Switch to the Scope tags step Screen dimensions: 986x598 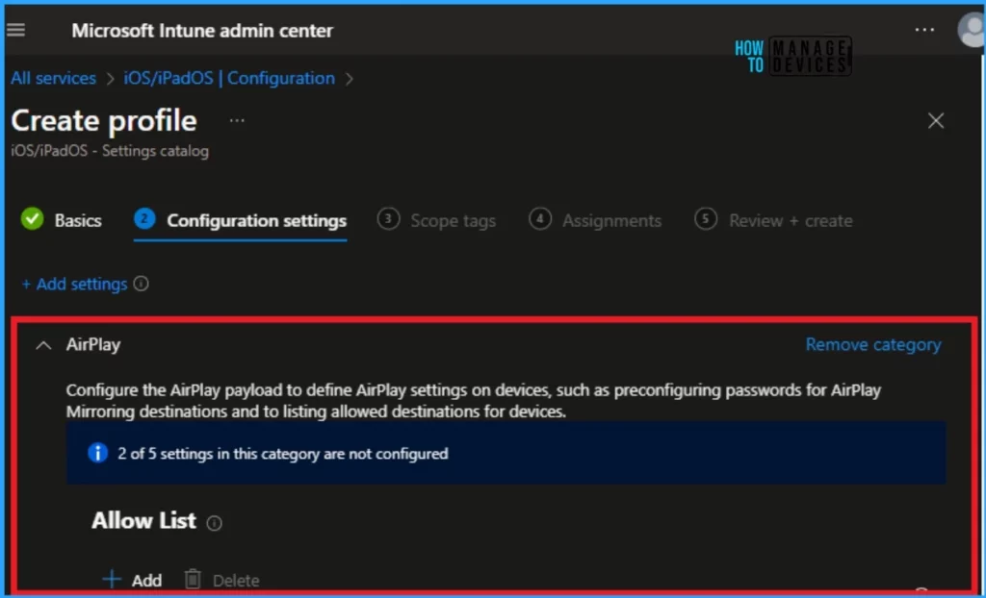coord(436,220)
